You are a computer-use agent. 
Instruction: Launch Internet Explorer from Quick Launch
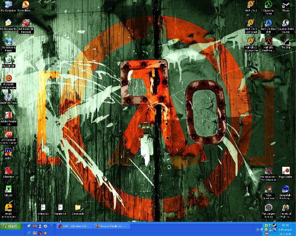[x=29, y=233]
